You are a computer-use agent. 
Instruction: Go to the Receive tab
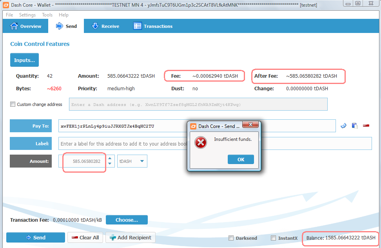pos(105,26)
